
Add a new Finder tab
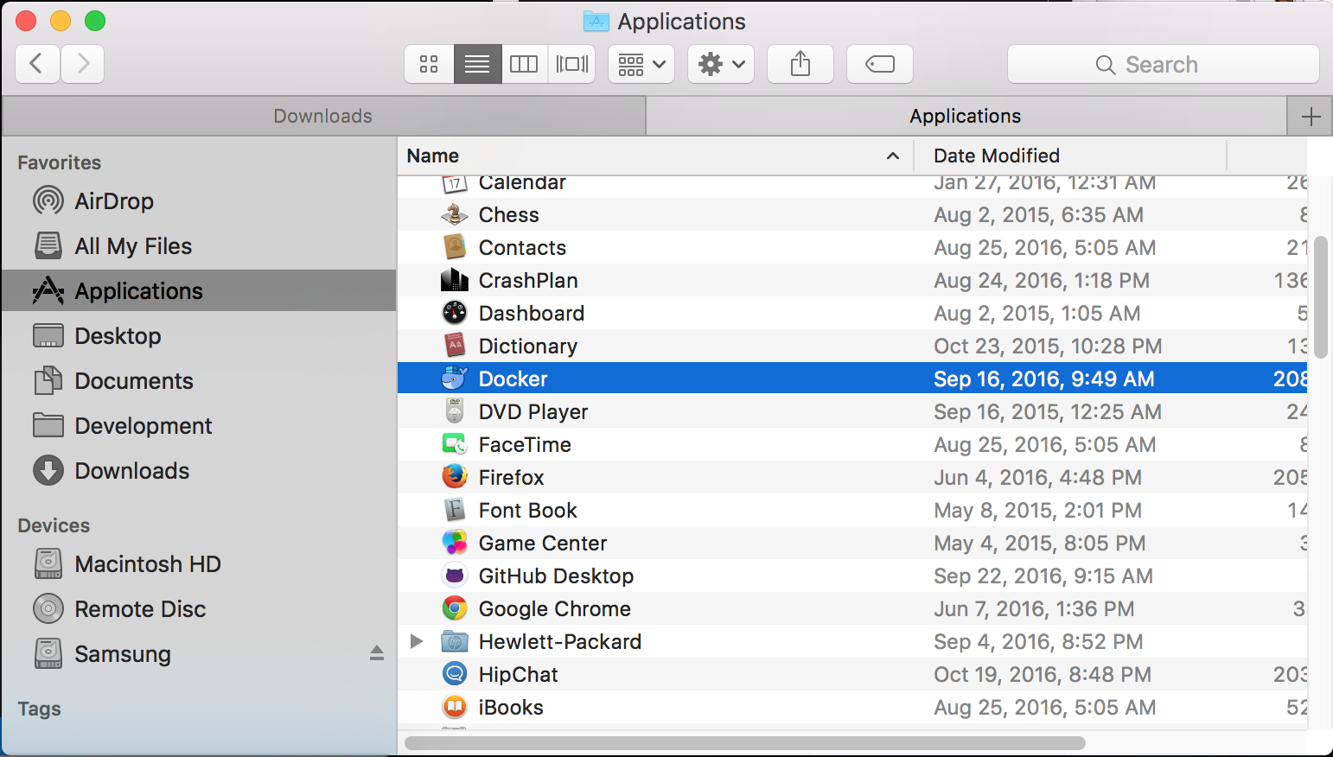pos(1310,117)
